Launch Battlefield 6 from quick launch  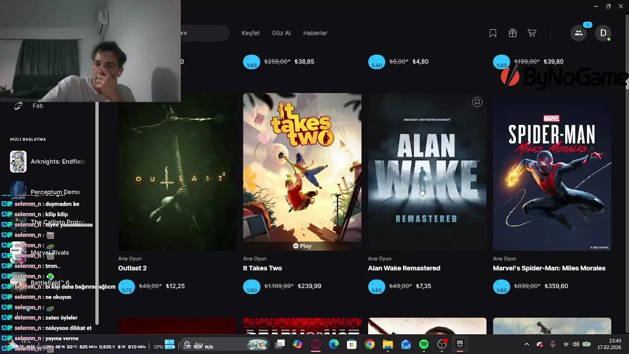coord(48,283)
